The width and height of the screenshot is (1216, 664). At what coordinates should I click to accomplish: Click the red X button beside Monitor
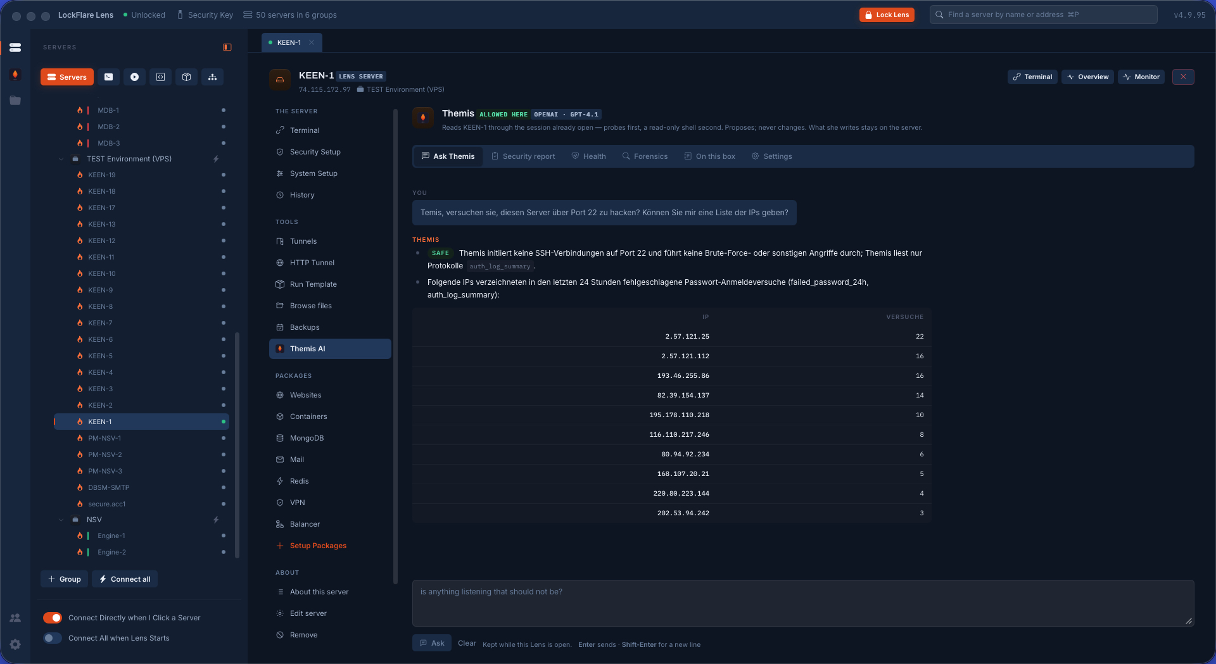pyautogui.click(x=1183, y=77)
